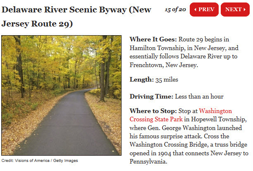Click the Where to Stop label
Image resolution: width=253 pixels, height=171 pixels.
pyautogui.click(x=153, y=111)
